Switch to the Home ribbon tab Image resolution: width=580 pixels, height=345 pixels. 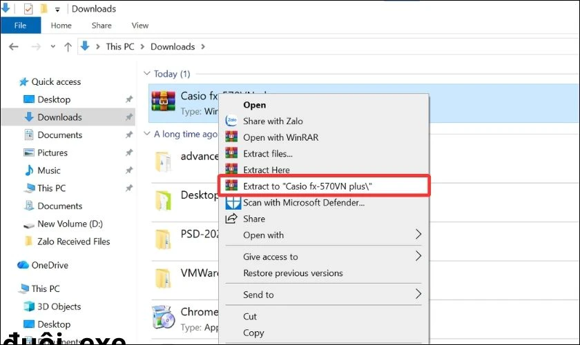[61, 26]
